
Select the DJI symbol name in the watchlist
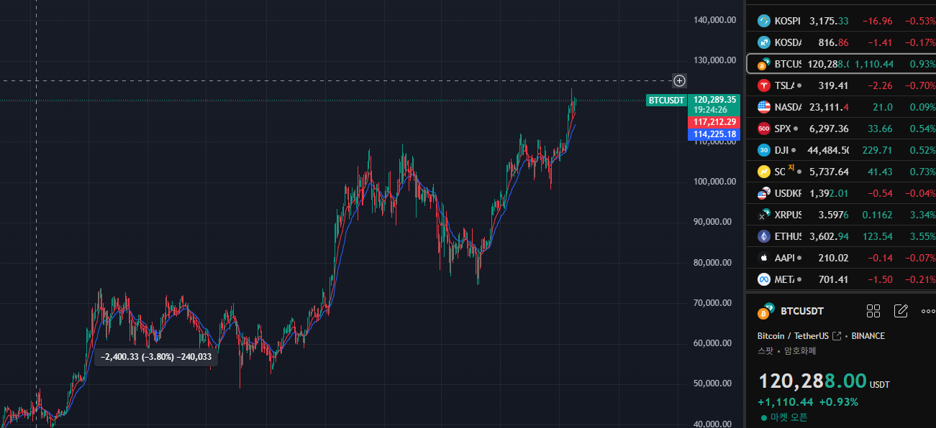point(782,150)
